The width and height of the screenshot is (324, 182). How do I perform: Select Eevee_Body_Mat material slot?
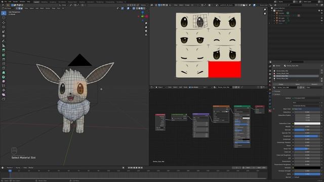pos(296,71)
